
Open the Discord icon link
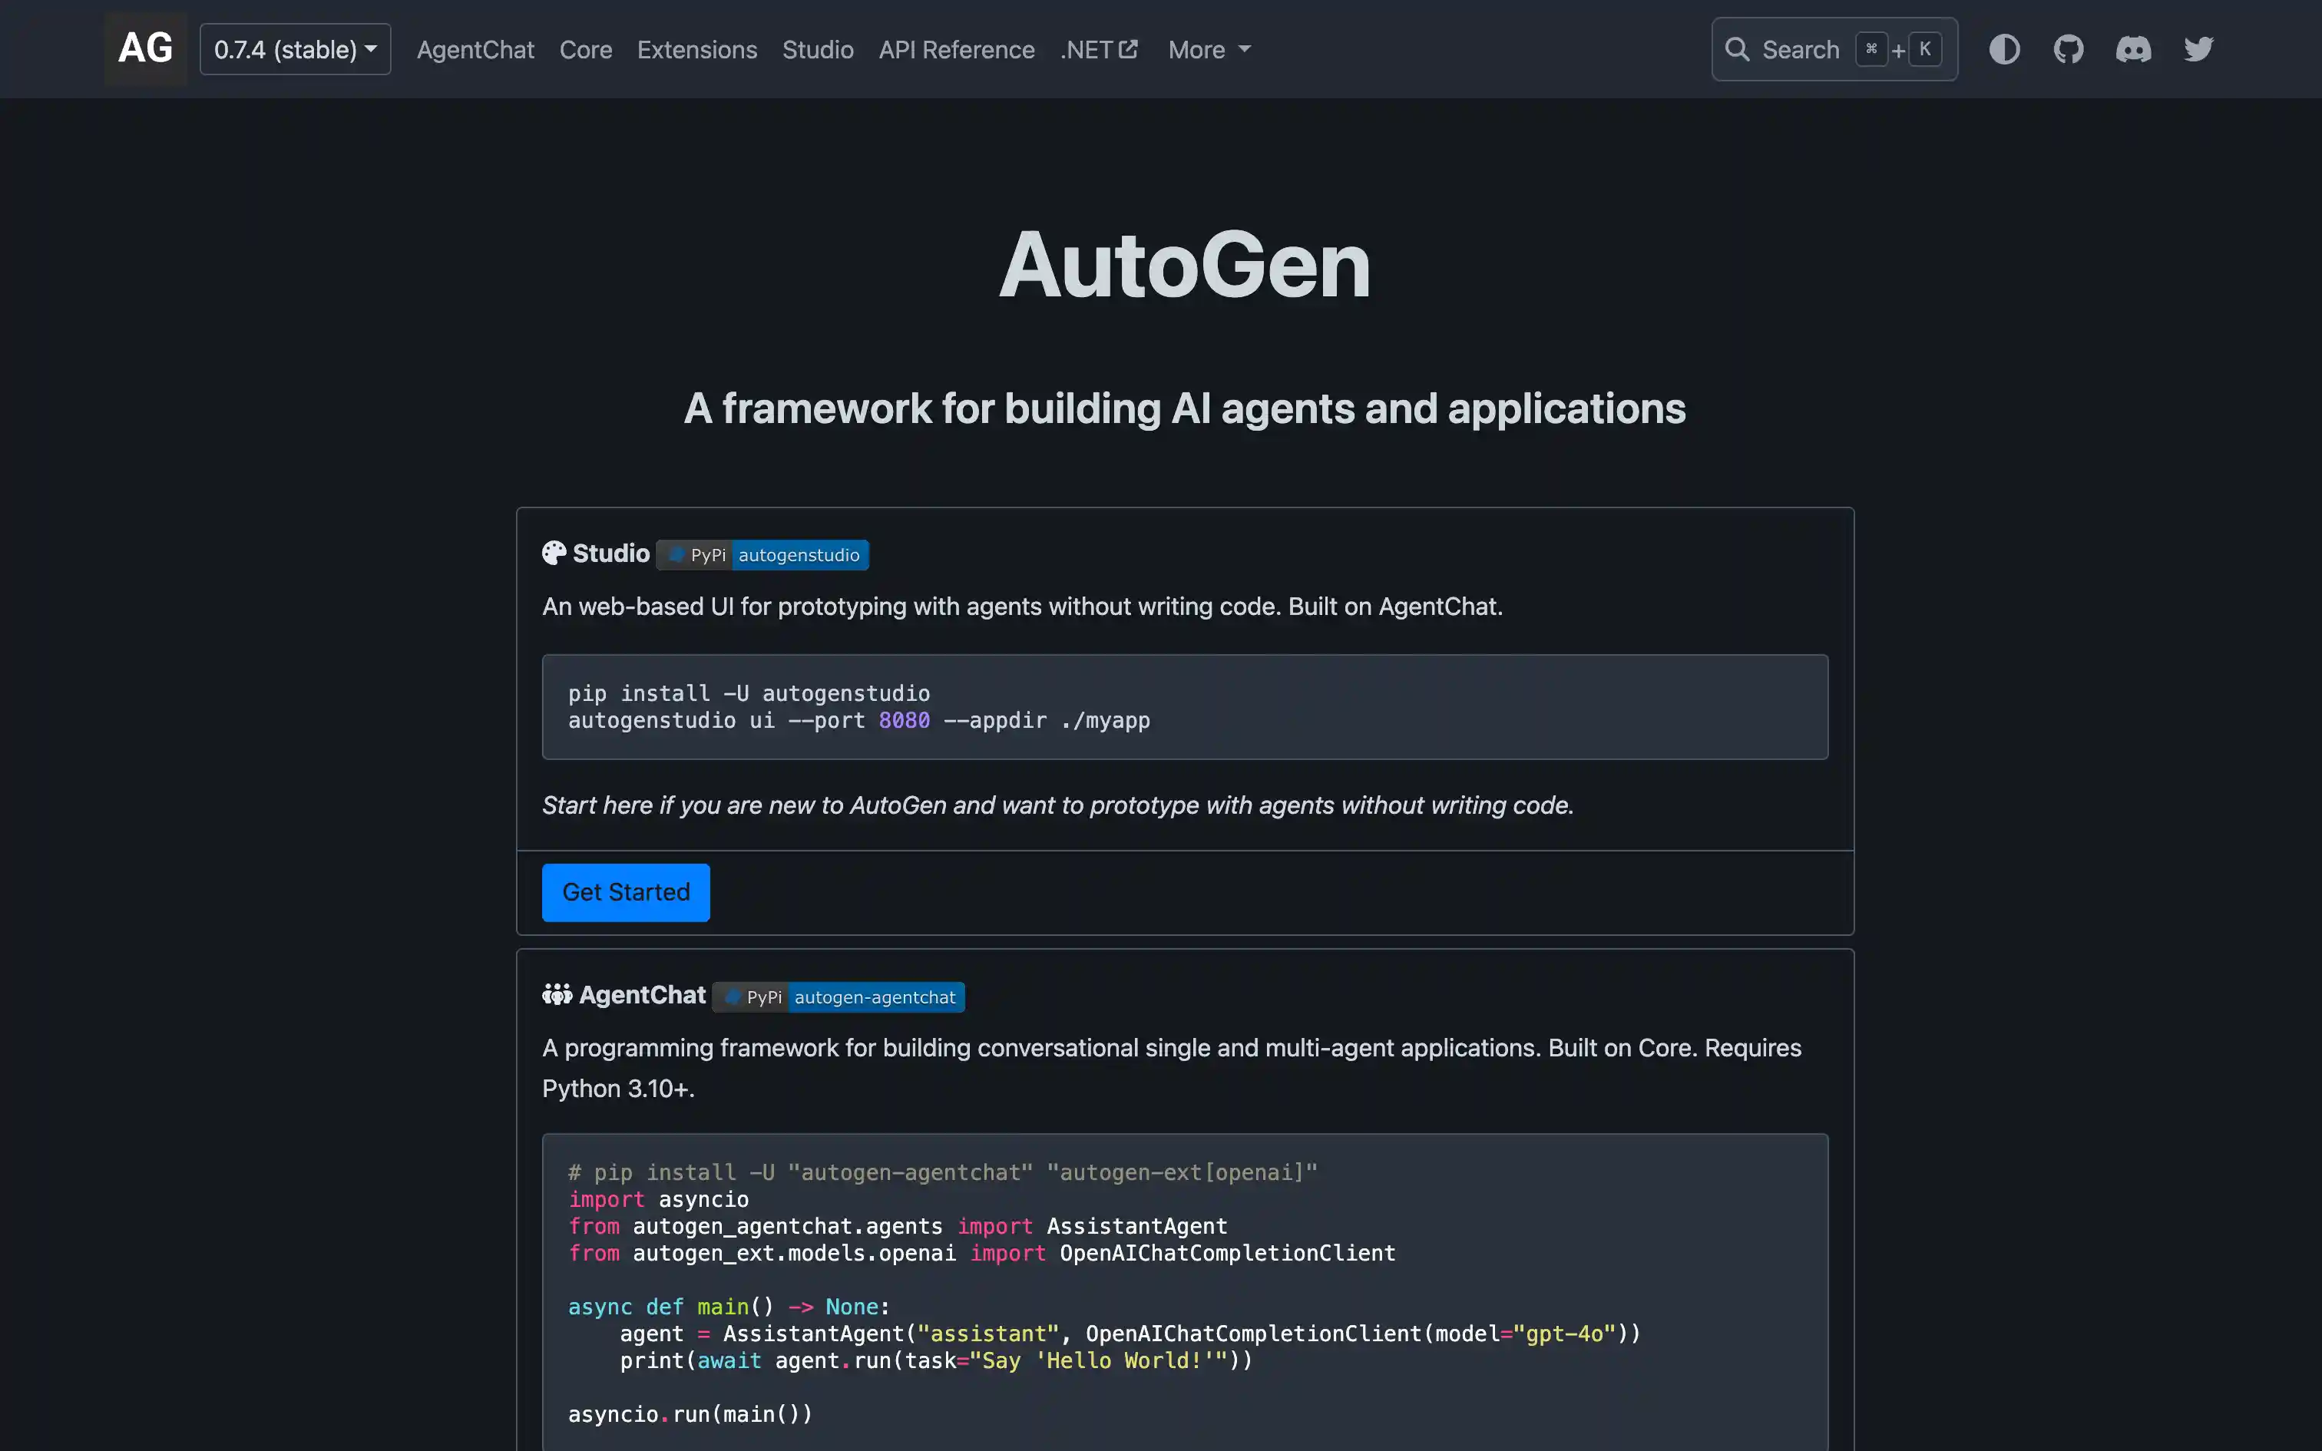(x=2133, y=49)
